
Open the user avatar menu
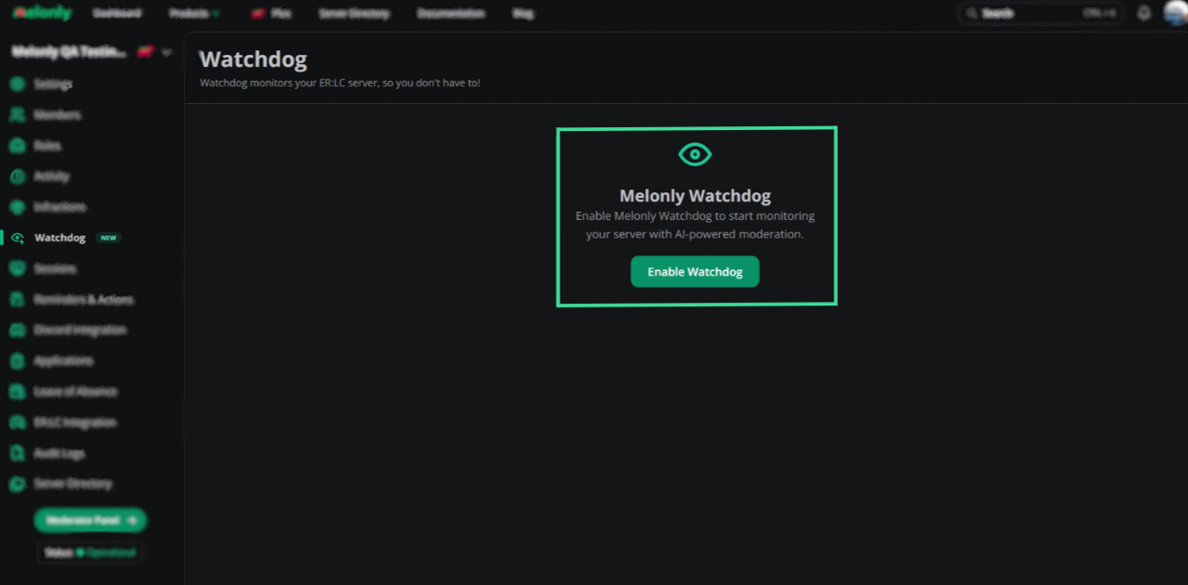(1175, 14)
